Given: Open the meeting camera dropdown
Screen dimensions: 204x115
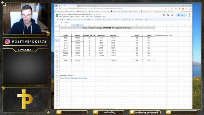Looking at the screenshot, I should coord(172,15).
